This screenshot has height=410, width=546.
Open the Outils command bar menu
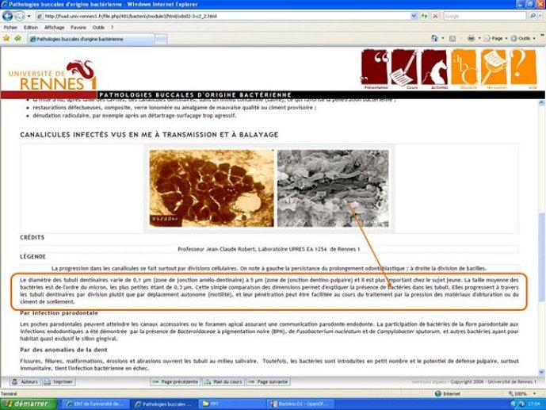tap(523, 38)
